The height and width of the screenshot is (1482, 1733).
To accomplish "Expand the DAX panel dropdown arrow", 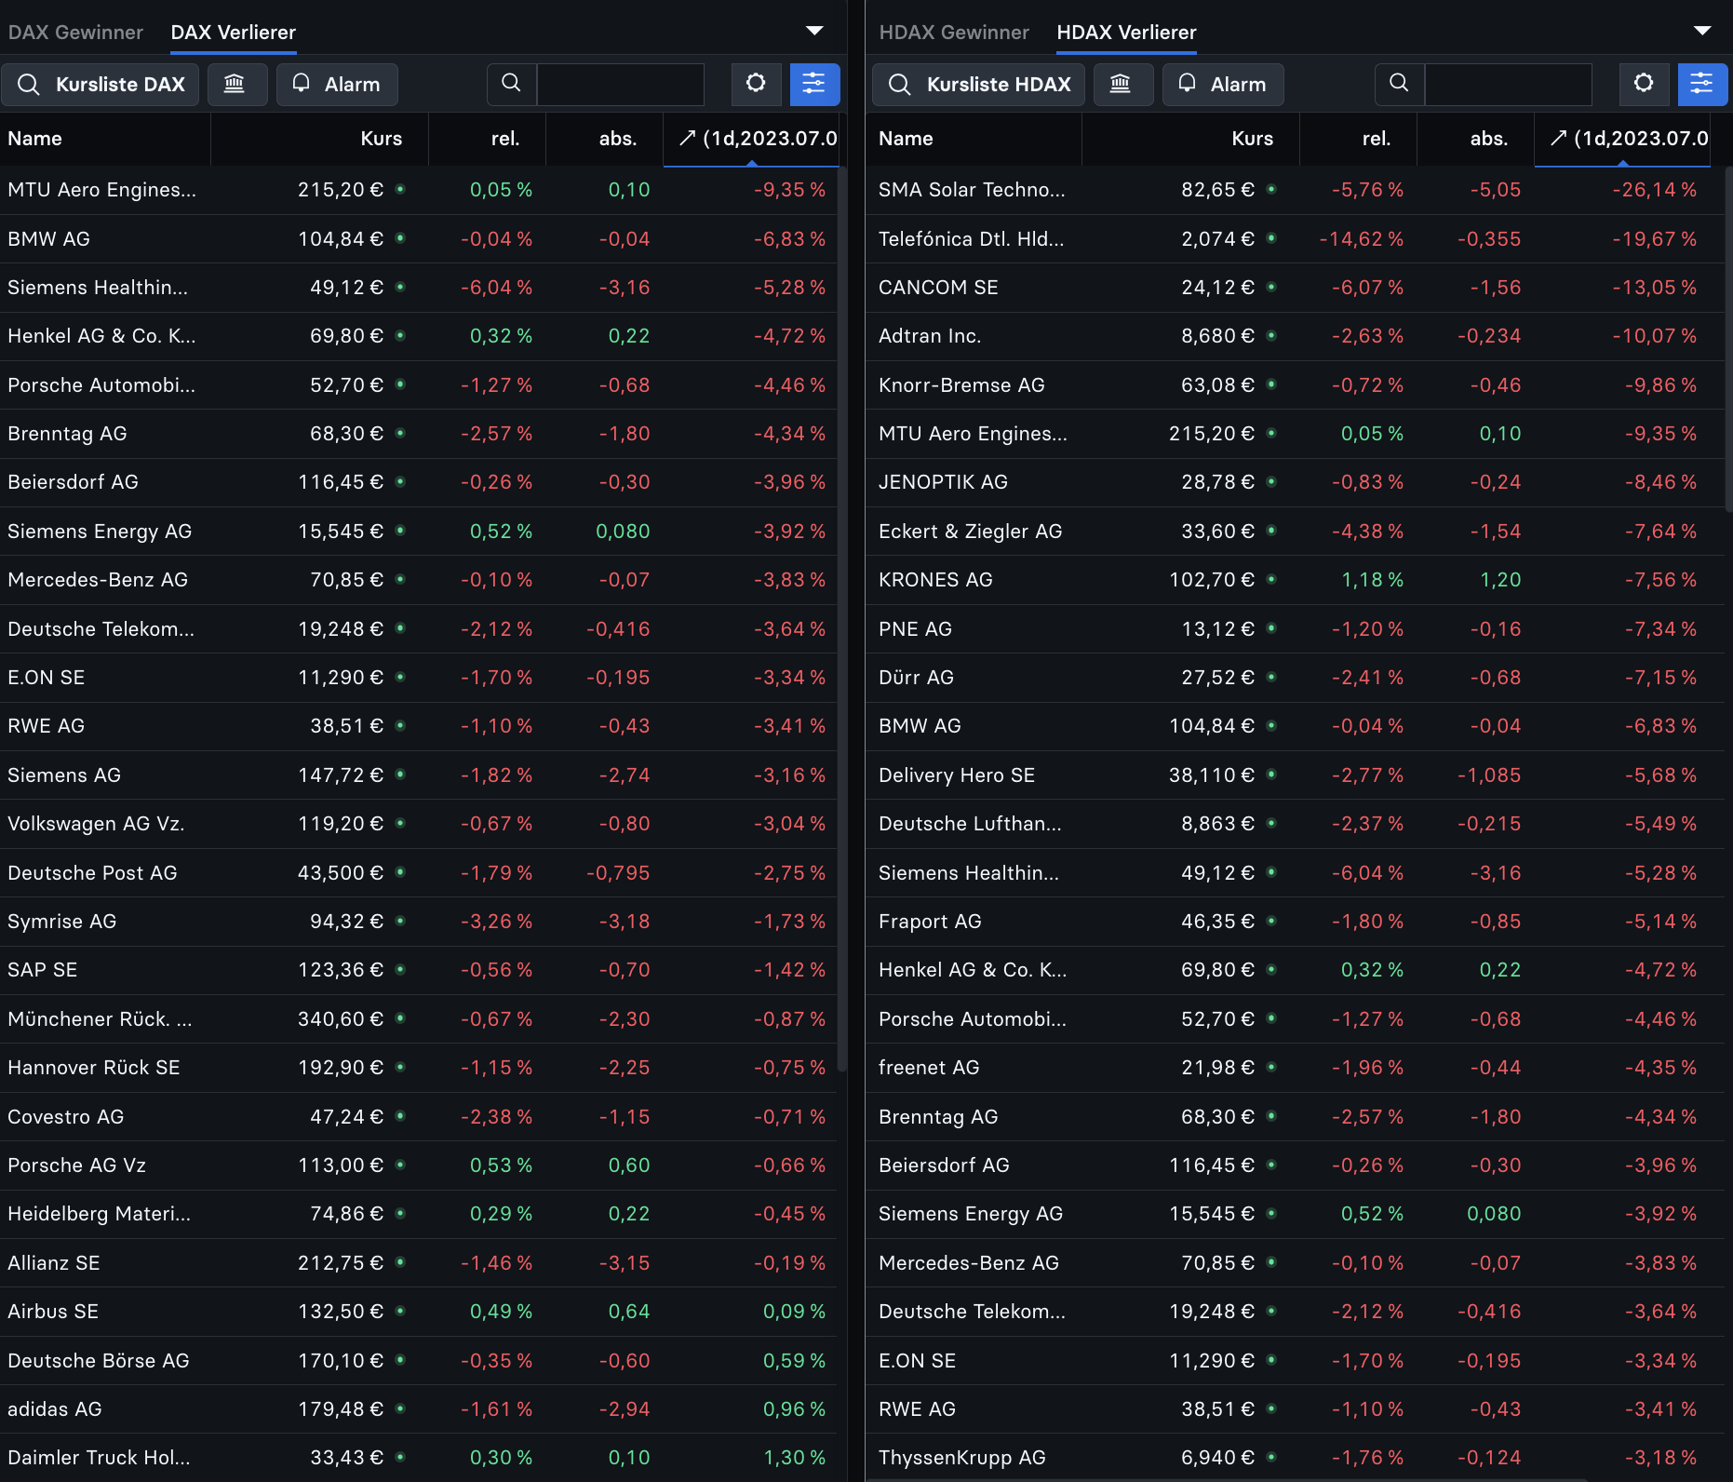I will point(814,31).
